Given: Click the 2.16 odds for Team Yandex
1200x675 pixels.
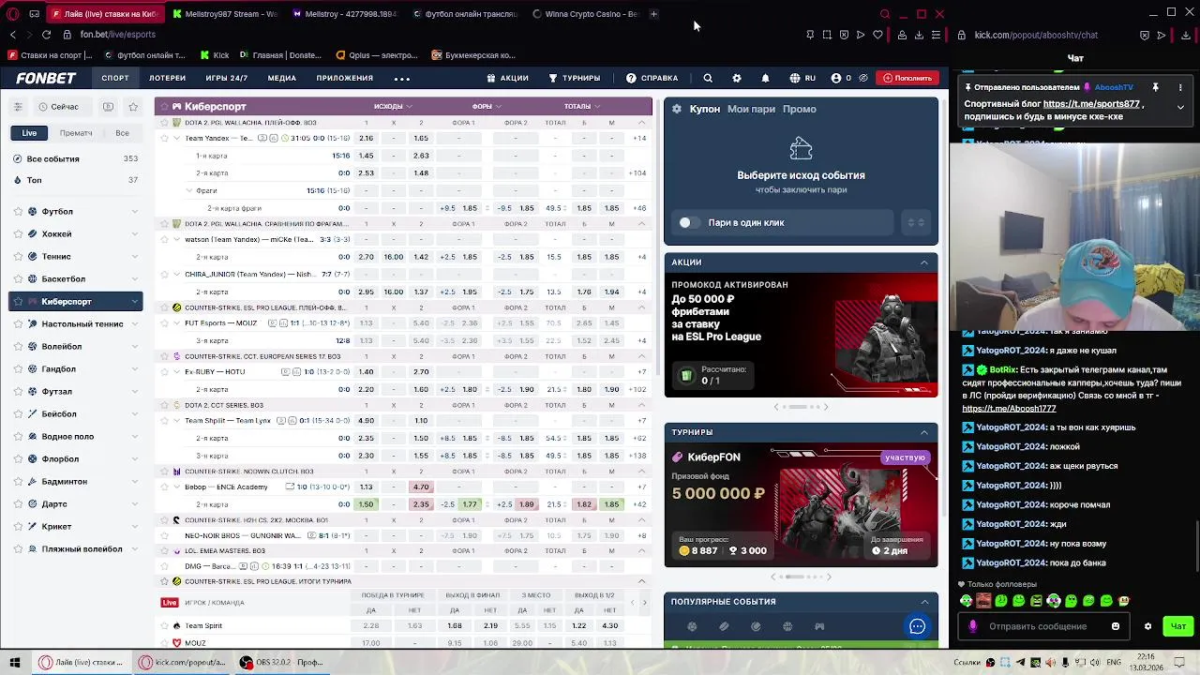Looking at the screenshot, I should [366, 139].
